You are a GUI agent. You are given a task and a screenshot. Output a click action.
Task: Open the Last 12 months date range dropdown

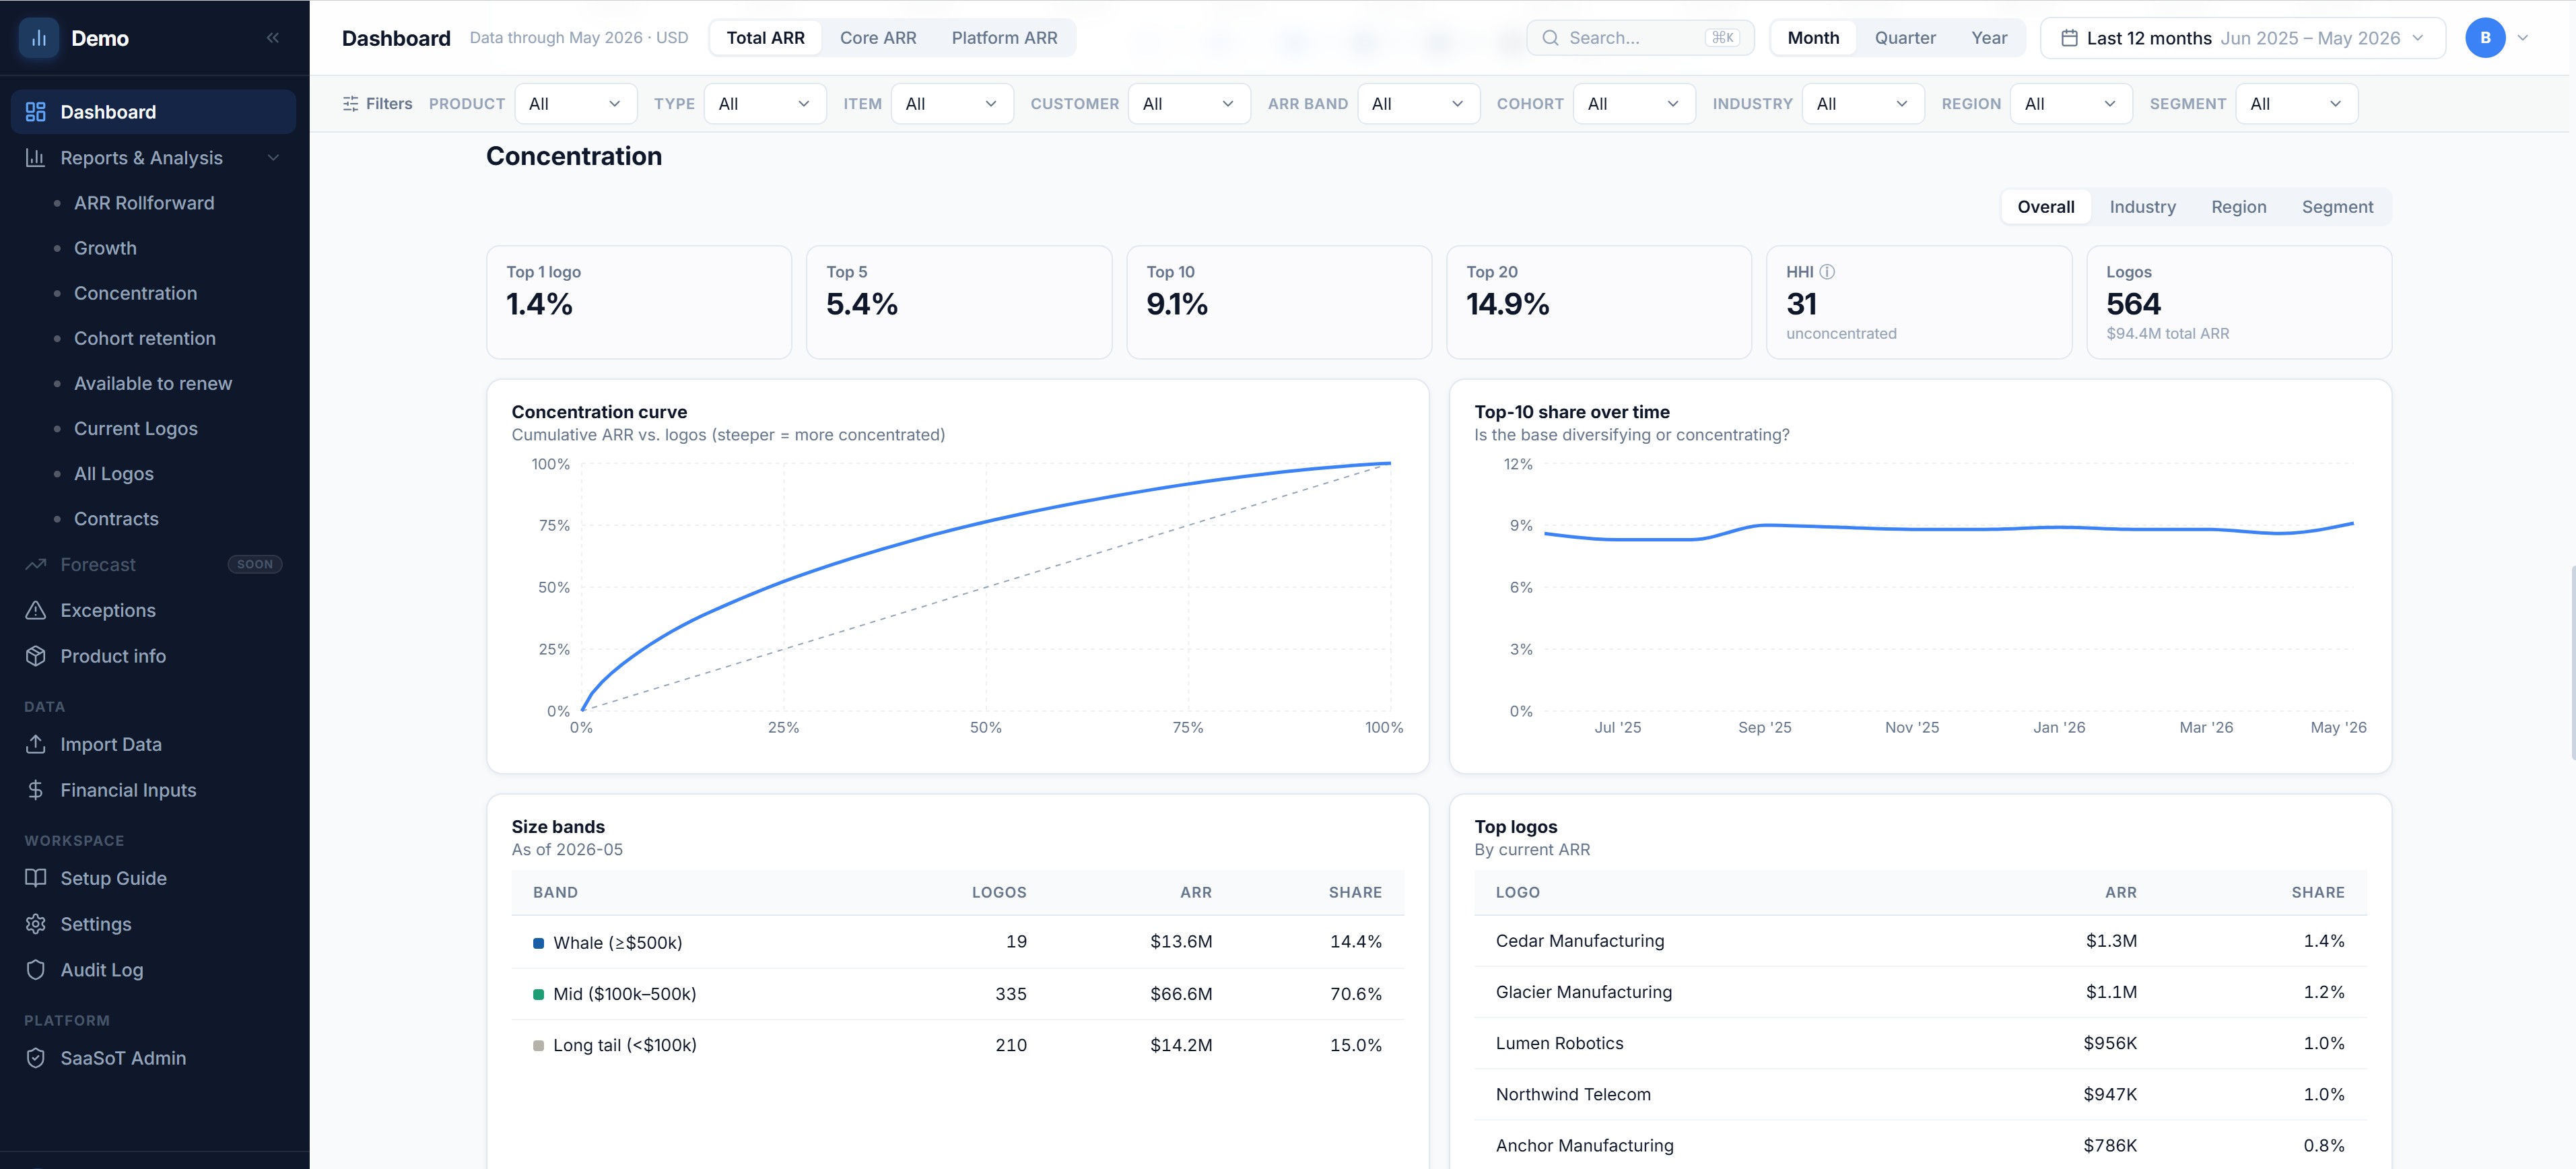pos(2243,38)
